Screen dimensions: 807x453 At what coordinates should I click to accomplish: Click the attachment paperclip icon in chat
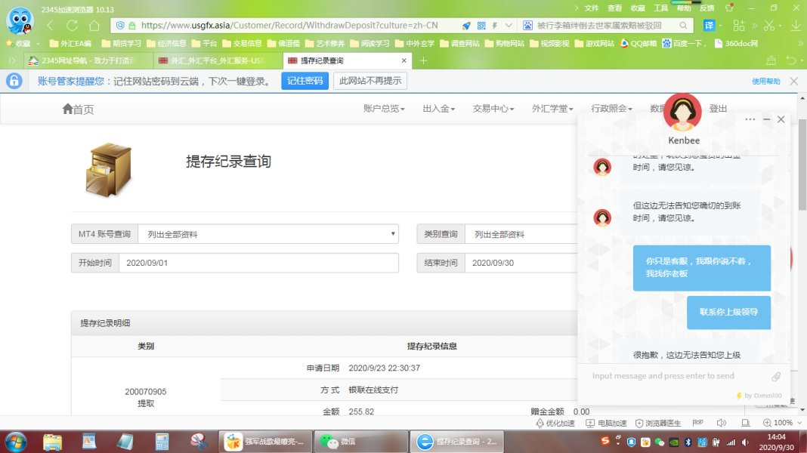(x=775, y=377)
